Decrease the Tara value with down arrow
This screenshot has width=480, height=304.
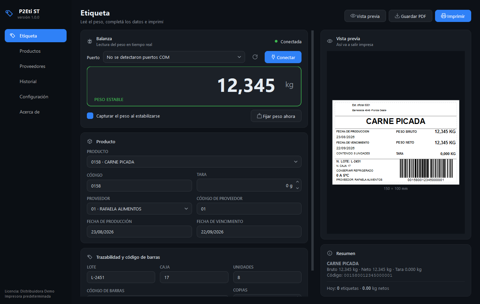coord(297,188)
